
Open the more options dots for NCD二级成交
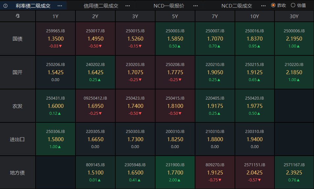pos(263,6)
